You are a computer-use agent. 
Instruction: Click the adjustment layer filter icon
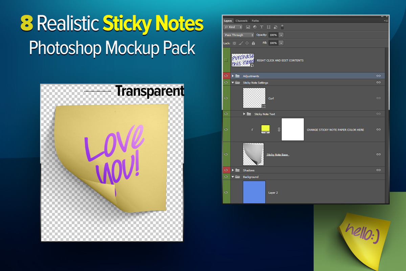click(x=255, y=27)
